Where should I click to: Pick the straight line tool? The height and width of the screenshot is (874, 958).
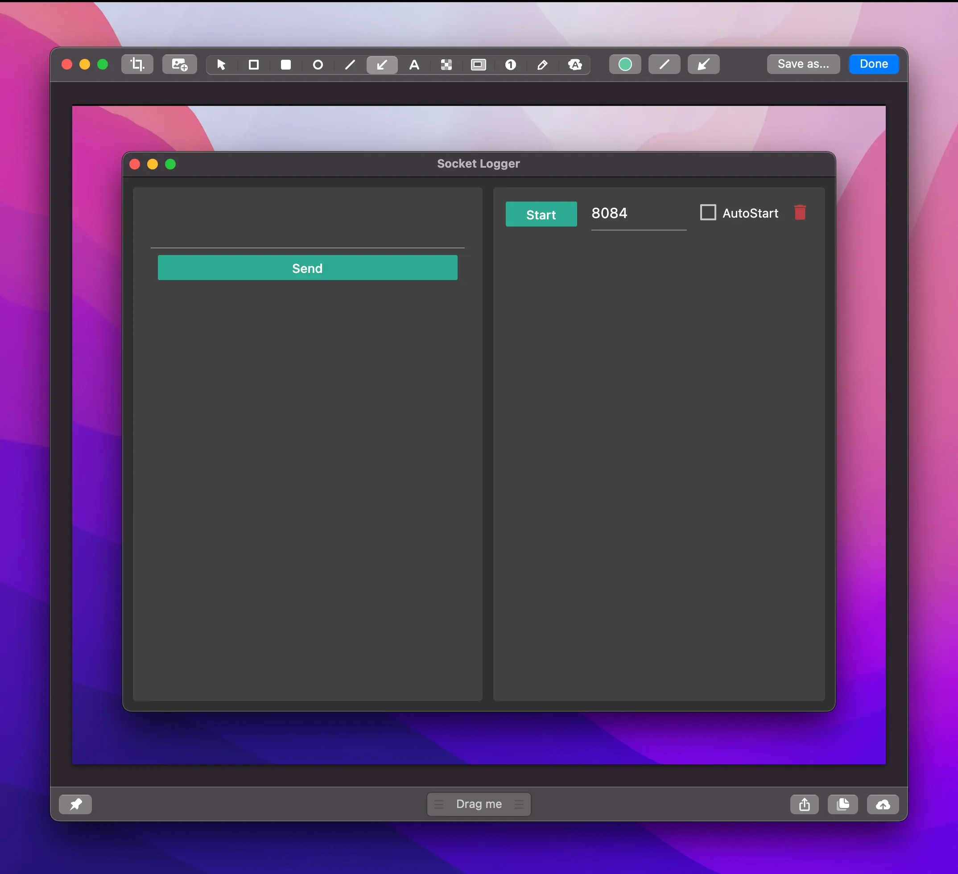coord(350,65)
